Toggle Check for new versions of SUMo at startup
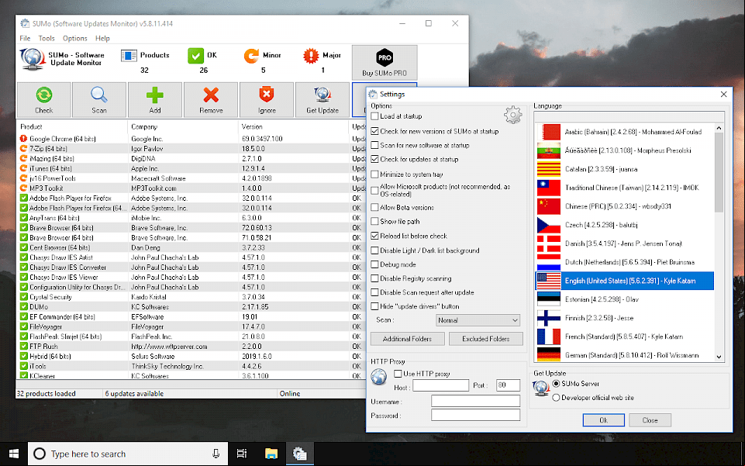745x466 pixels. click(x=375, y=131)
